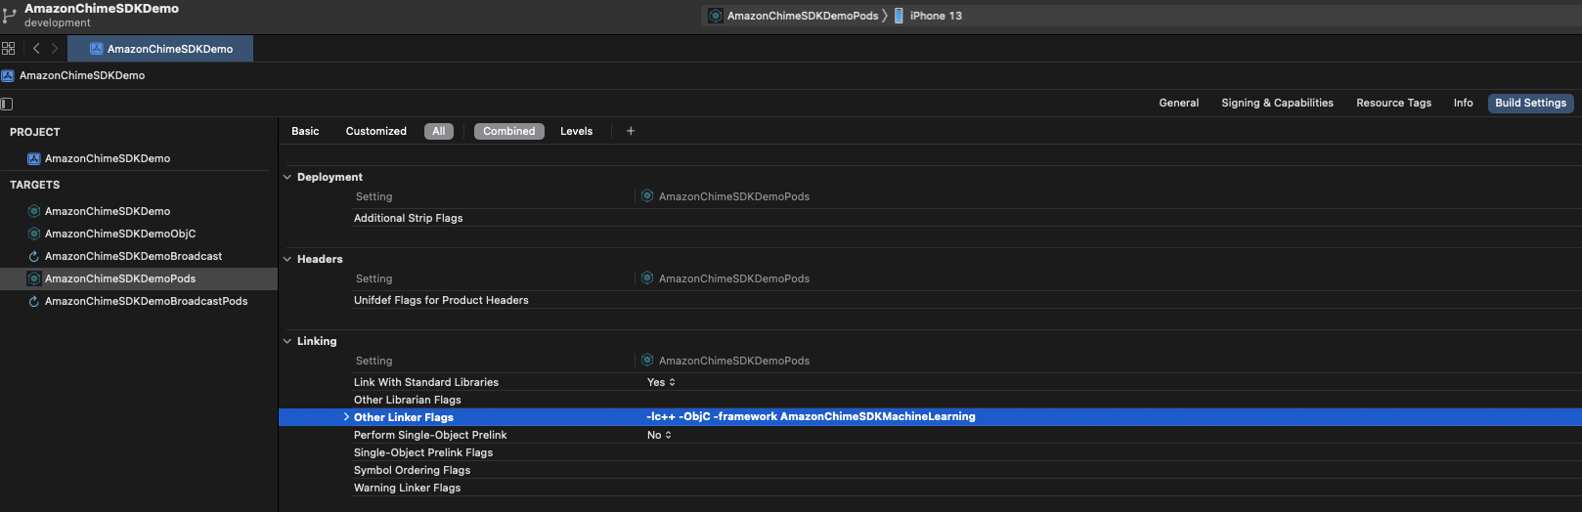Collapse the Headers section
The width and height of the screenshot is (1582, 512).
(x=287, y=259)
